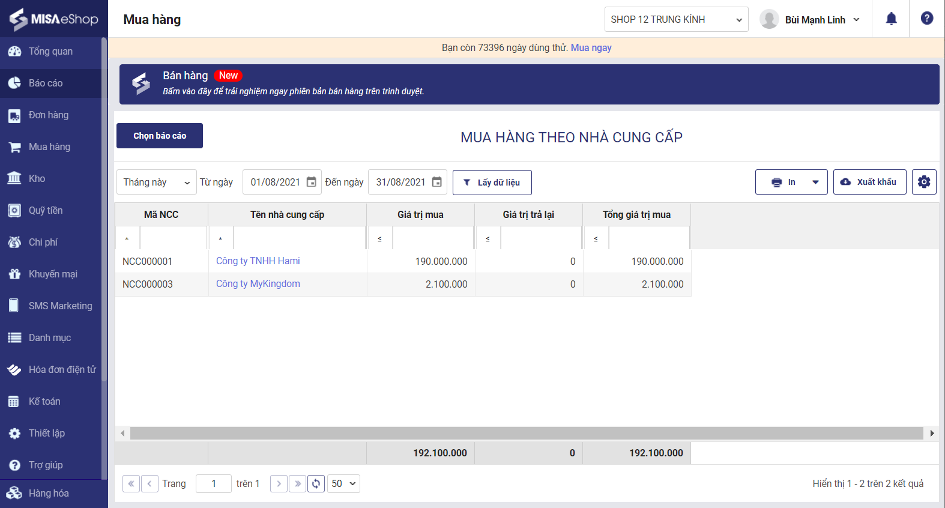This screenshot has height=508, width=945.
Task: Open Đơn hàng menu label
Action: (x=49, y=115)
